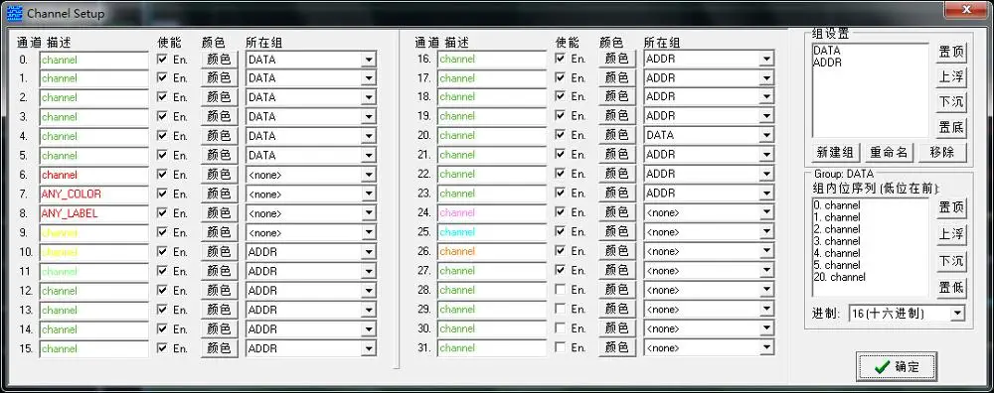Click the 移除 button
This screenshot has height=393, width=994.
click(941, 153)
